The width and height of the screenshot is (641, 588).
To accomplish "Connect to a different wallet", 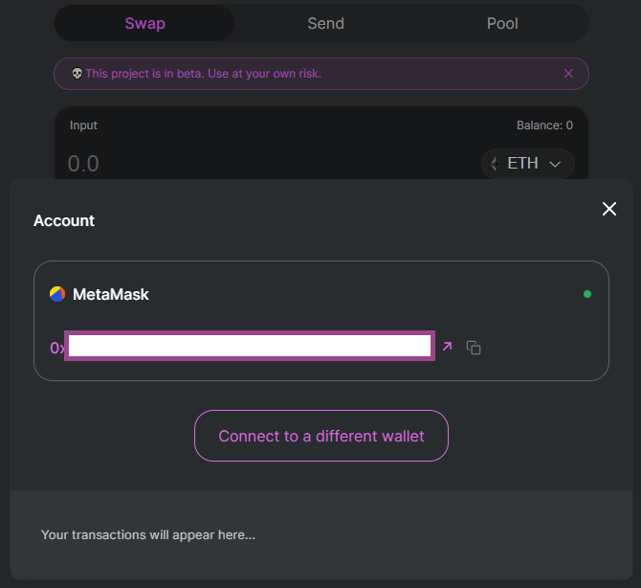I will pos(321,436).
